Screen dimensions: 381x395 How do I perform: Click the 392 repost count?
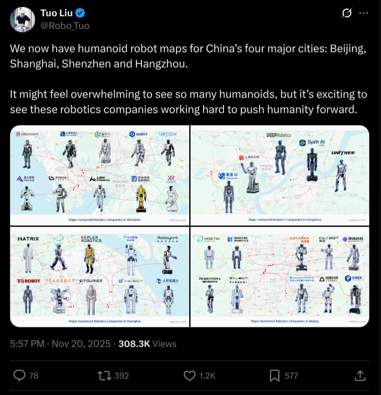(x=121, y=376)
